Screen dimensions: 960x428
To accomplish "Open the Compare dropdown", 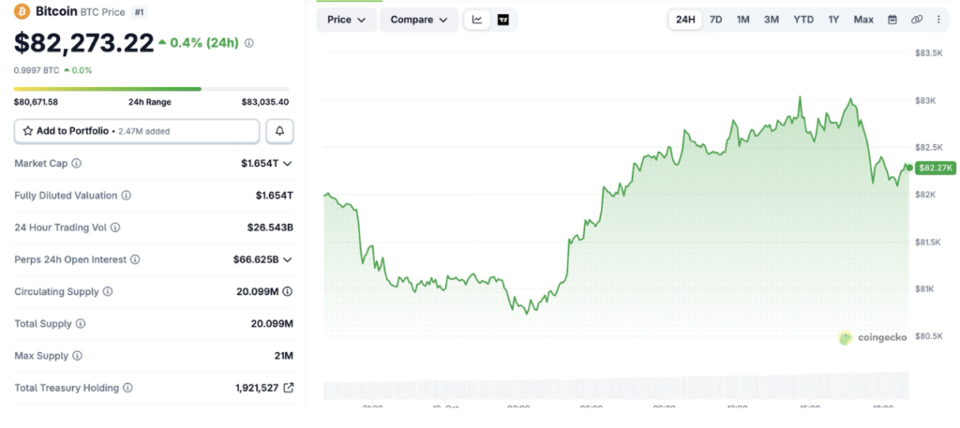I will pos(419,20).
